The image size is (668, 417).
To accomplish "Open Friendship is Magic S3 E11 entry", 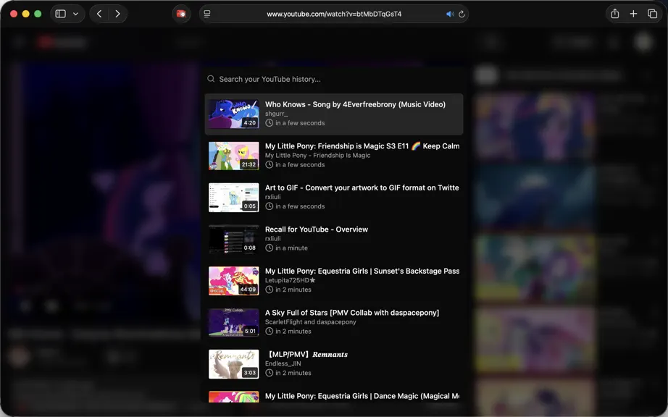I will click(x=334, y=156).
